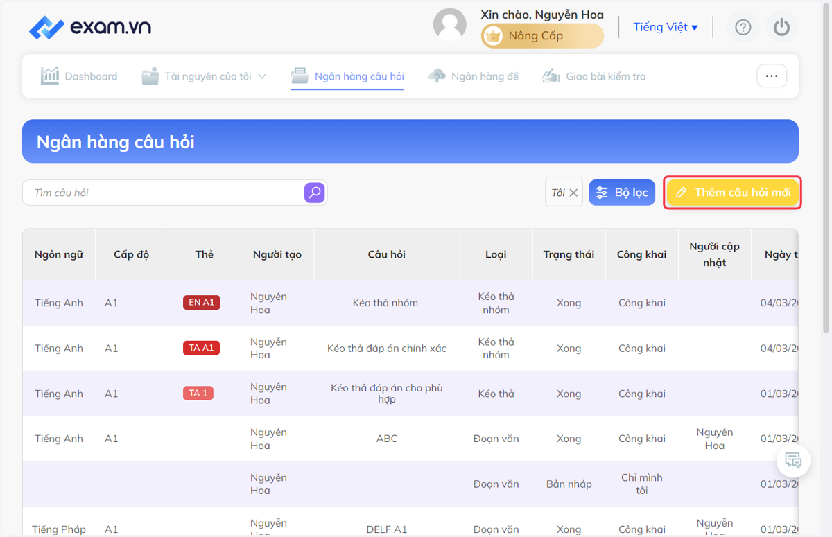This screenshot has width=832, height=537.
Task: Open the Giao bài kiểm tra tab
Action: (593, 76)
